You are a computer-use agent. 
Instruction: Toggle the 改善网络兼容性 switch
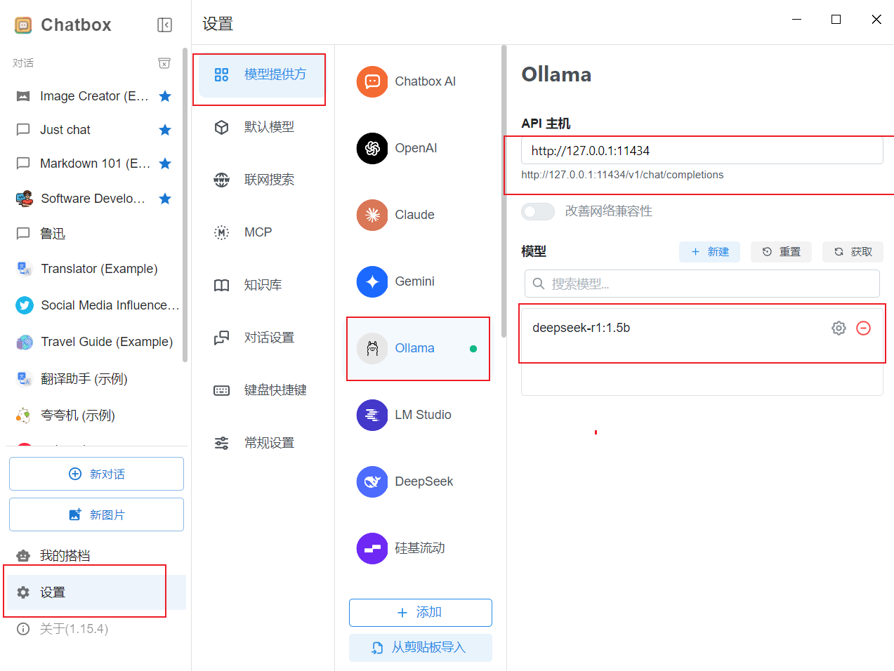[x=538, y=211]
